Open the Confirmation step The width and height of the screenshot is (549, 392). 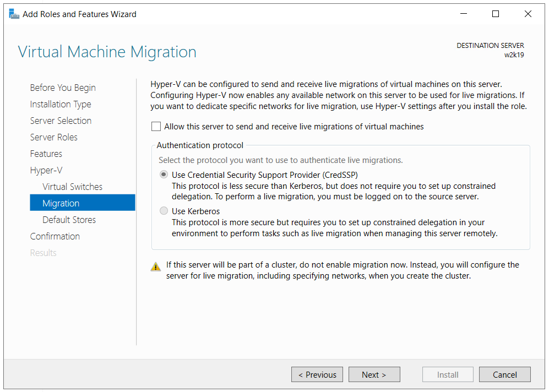tap(55, 236)
